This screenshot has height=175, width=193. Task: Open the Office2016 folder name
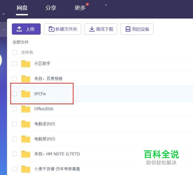[44, 109]
